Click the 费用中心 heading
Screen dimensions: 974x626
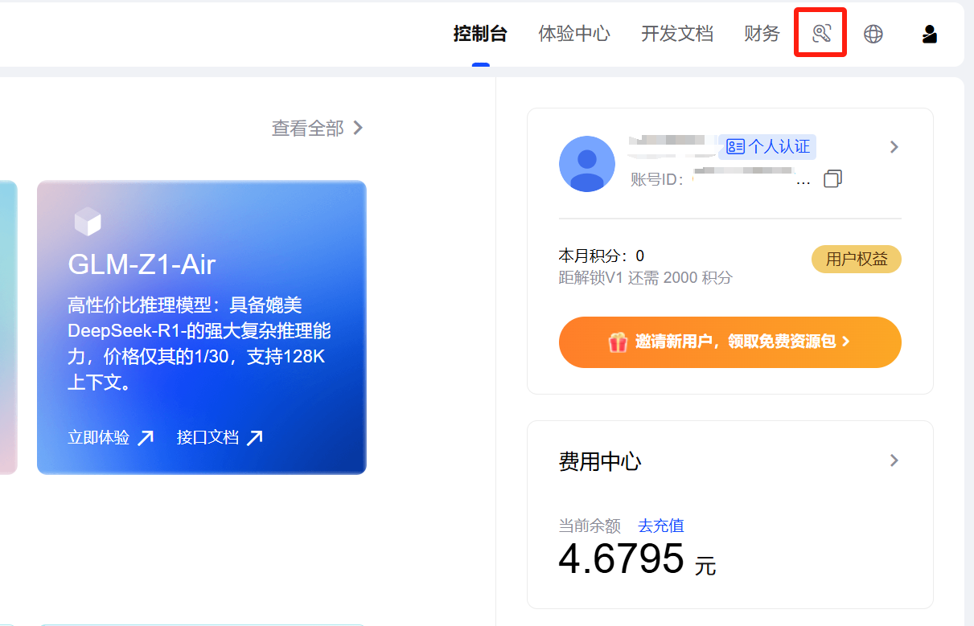(x=600, y=461)
